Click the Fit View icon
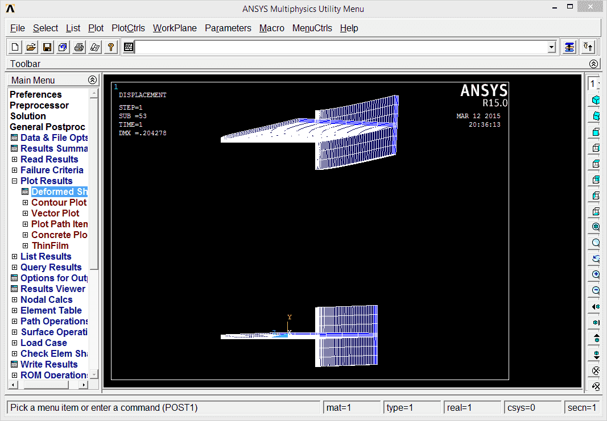The image size is (607, 421). [x=596, y=227]
